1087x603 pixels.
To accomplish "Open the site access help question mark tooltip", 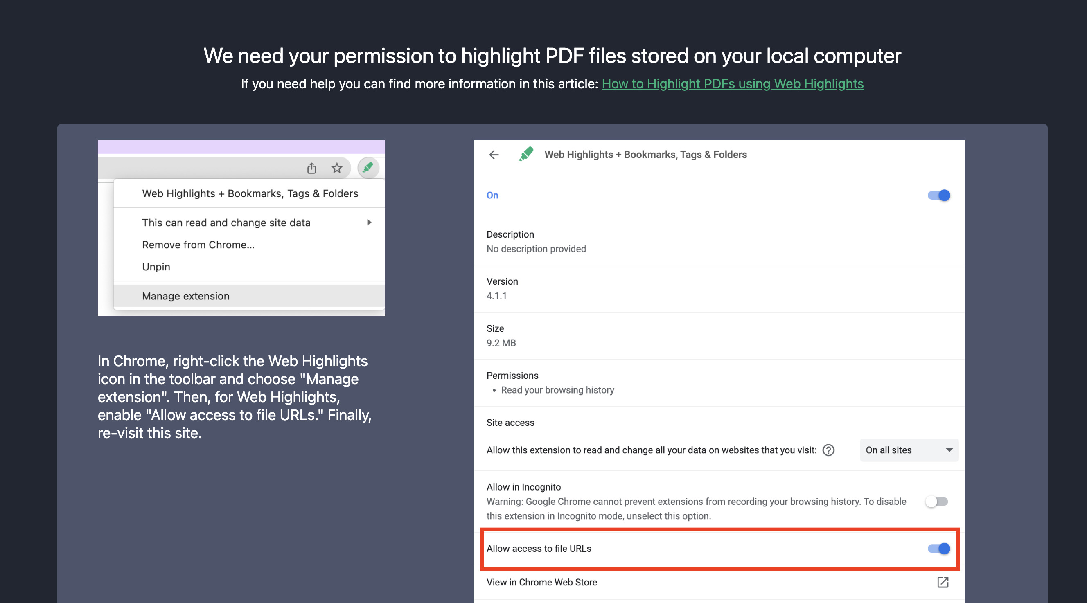I will click(828, 450).
